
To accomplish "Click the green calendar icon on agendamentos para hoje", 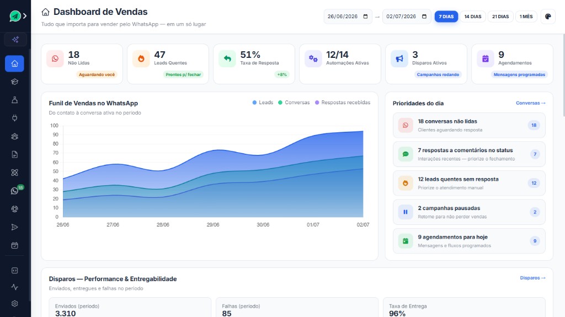I will pos(406,241).
